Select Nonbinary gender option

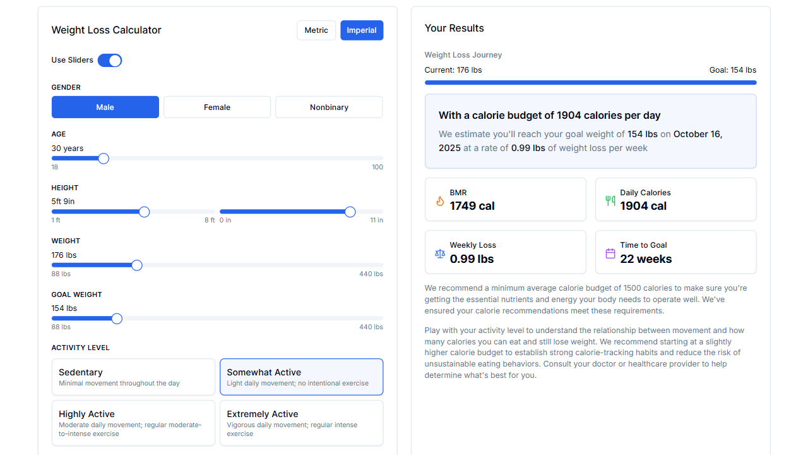pyautogui.click(x=329, y=107)
